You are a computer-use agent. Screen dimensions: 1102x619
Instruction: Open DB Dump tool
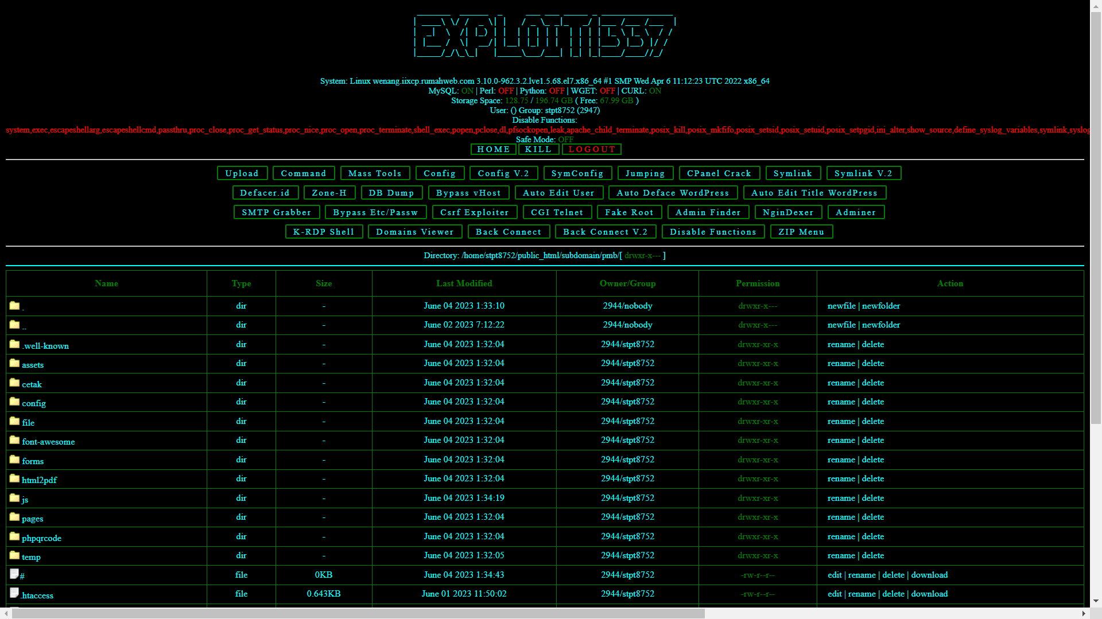[391, 193]
